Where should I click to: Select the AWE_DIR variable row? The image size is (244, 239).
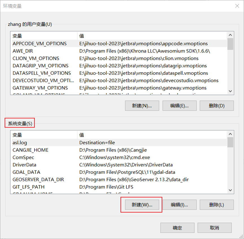[x=23, y=51]
